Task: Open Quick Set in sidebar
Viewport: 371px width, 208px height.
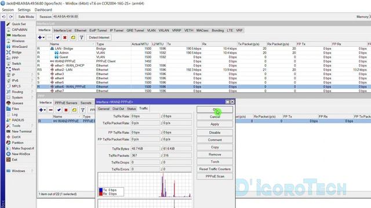Action: (19, 24)
